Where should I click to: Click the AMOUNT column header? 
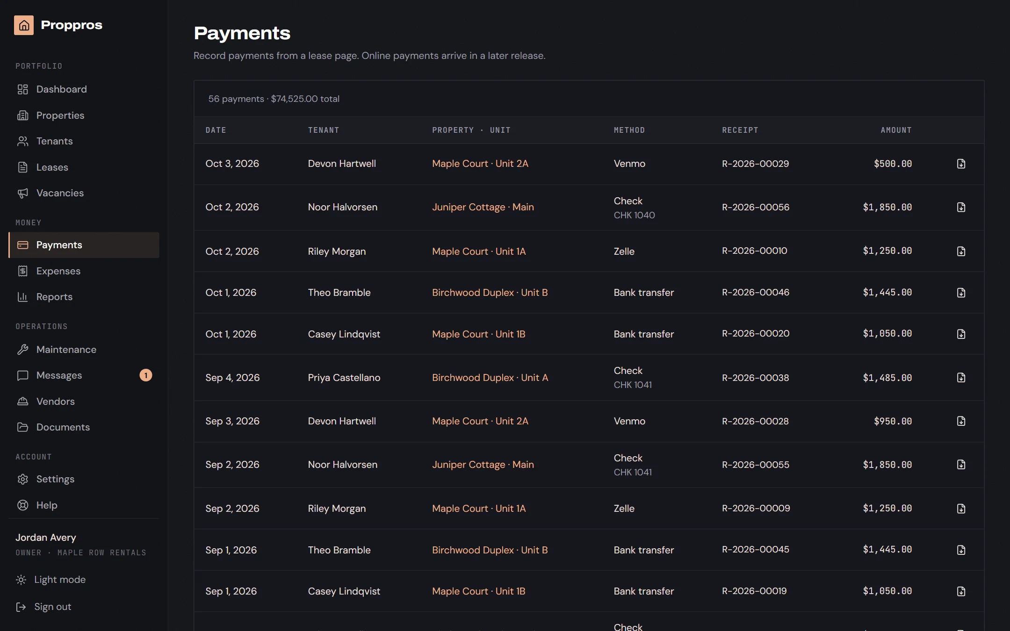click(896, 130)
